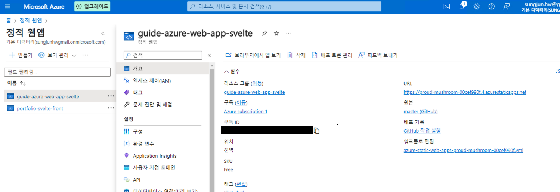The width and height of the screenshot is (560, 192).
Task: Go to 정적 웹앱 breadcrumb
Action: coord(31,21)
